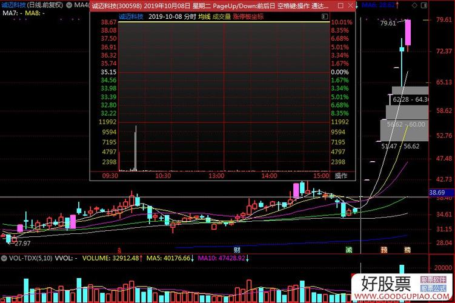The image size is (455, 303).
Task: Click the MA10: 47428.92 readout
Action: (x=221, y=258)
